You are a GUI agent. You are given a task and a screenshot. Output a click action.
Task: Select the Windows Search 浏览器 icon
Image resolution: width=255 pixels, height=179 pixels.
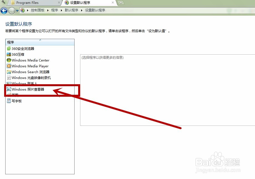tap(9, 72)
